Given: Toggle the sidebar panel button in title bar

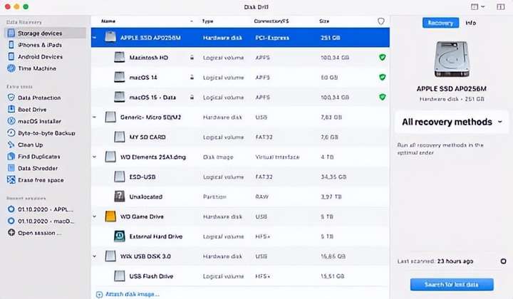Looking at the screenshot, I should 501,6.
